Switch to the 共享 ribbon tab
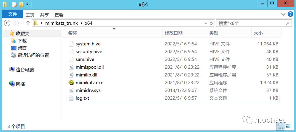The height and width of the screenshot is (132, 296). 45,15
